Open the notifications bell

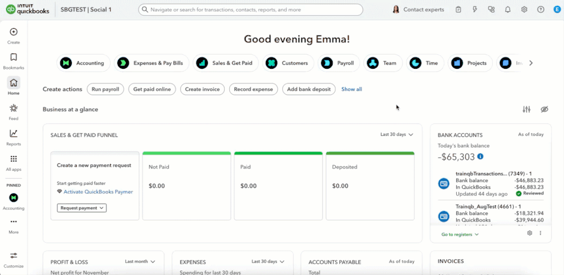(508, 10)
